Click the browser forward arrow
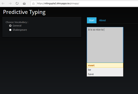The height and width of the screenshot is (94, 138). (10, 3)
